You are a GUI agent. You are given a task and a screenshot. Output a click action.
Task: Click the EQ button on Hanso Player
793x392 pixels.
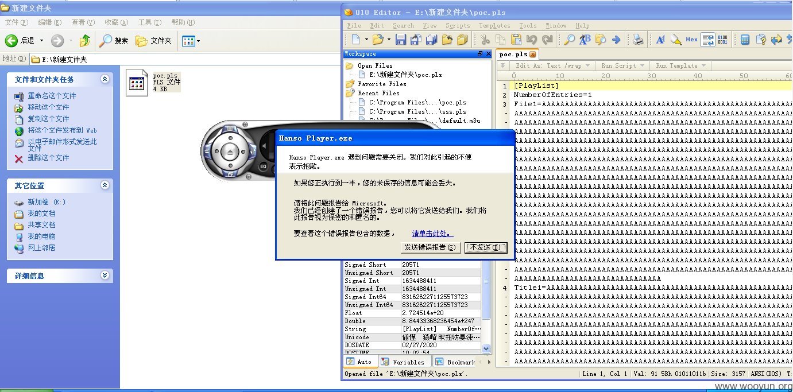[x=264, y=166]
